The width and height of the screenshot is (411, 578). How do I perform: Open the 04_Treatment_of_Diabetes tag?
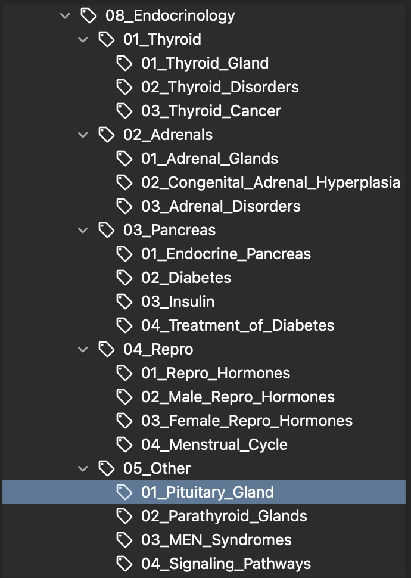coord(238,325)
